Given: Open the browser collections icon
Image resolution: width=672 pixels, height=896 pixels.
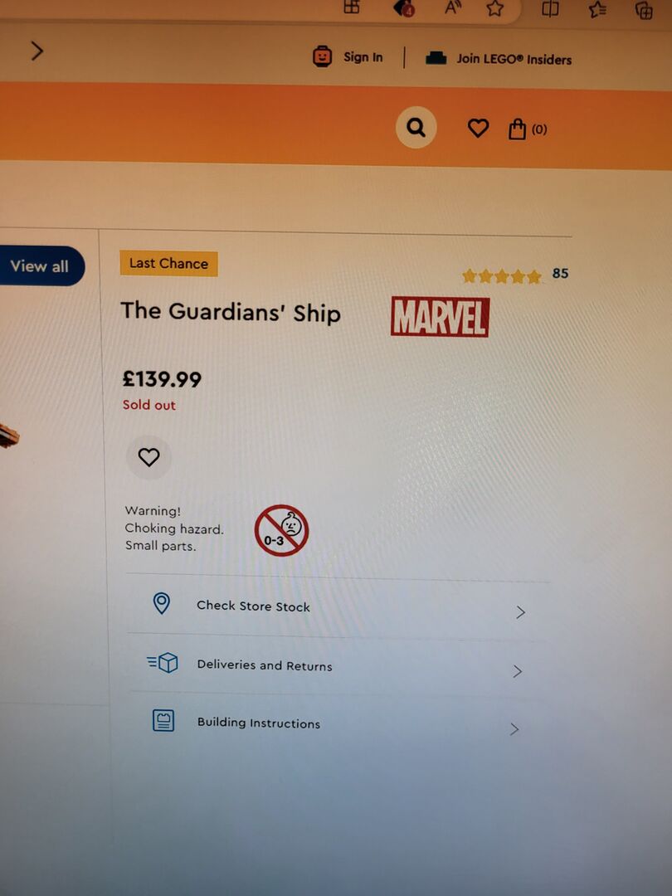Looking at the screenshot, I should [x=644, y=10].
